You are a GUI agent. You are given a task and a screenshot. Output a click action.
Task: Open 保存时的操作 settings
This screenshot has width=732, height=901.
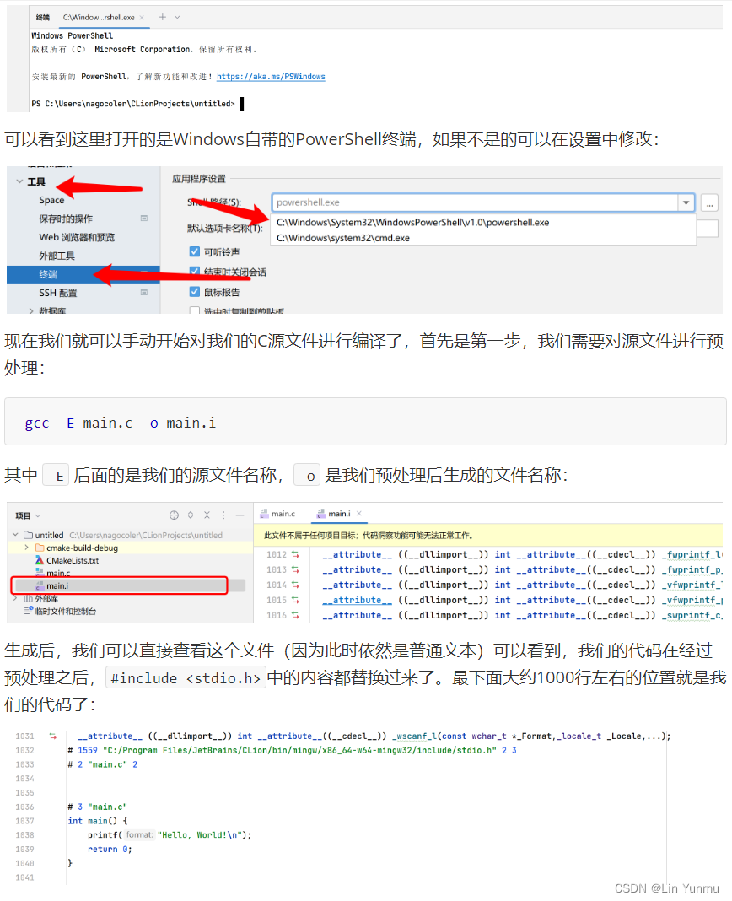pyautogui.click(x=66, y=219)
